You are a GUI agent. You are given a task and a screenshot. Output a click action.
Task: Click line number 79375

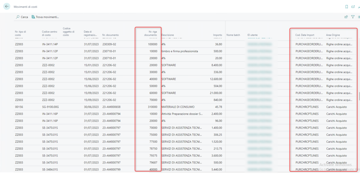(x=153, y=156)
